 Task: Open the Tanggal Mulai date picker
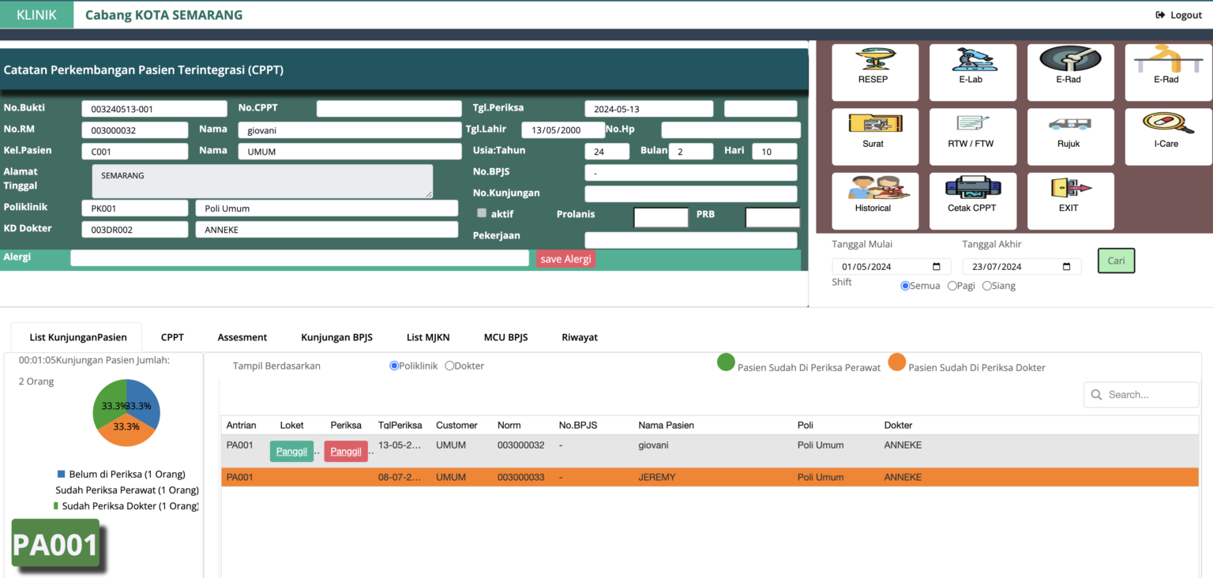point(937,267)
